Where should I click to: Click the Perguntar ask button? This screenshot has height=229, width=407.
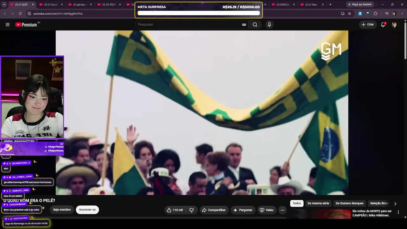pos(243,210)
